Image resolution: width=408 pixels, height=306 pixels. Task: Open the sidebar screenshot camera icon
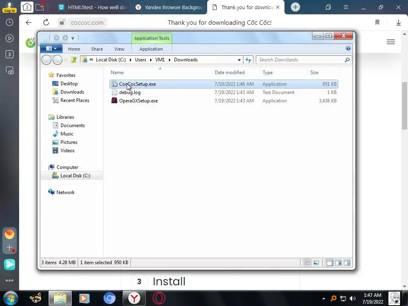[10, 70]
